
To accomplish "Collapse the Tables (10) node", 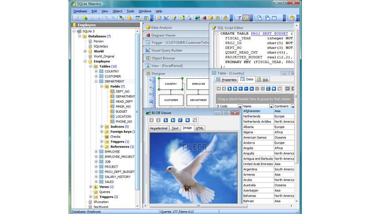I will (x=91, y=66).
